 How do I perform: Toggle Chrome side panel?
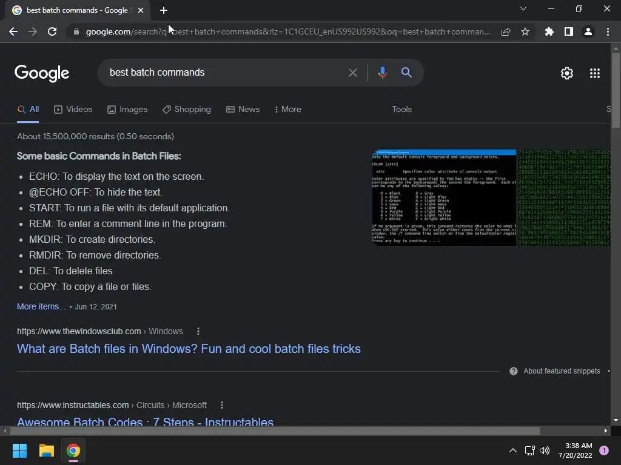coord(569,31)
